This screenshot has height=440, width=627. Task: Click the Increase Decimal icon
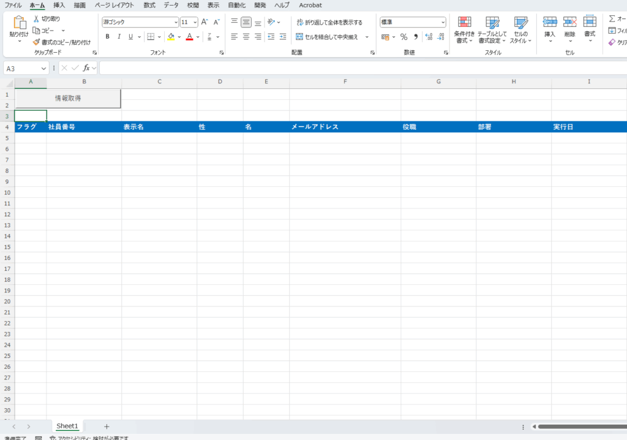click(x=429, y=37)
